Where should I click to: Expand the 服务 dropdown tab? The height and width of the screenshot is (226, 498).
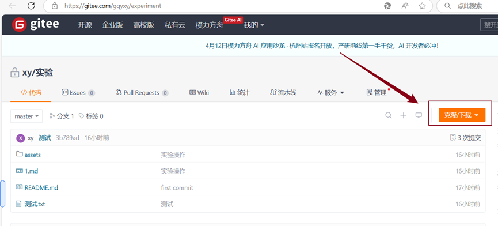[330, 93]
